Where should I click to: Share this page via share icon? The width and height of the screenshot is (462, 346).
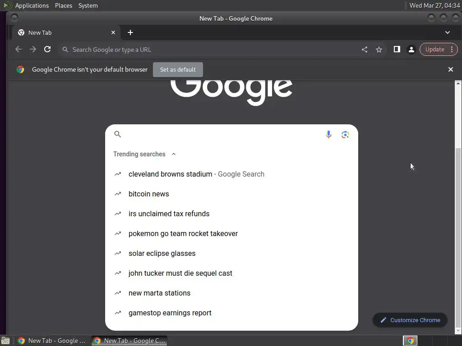click(365, 50)
